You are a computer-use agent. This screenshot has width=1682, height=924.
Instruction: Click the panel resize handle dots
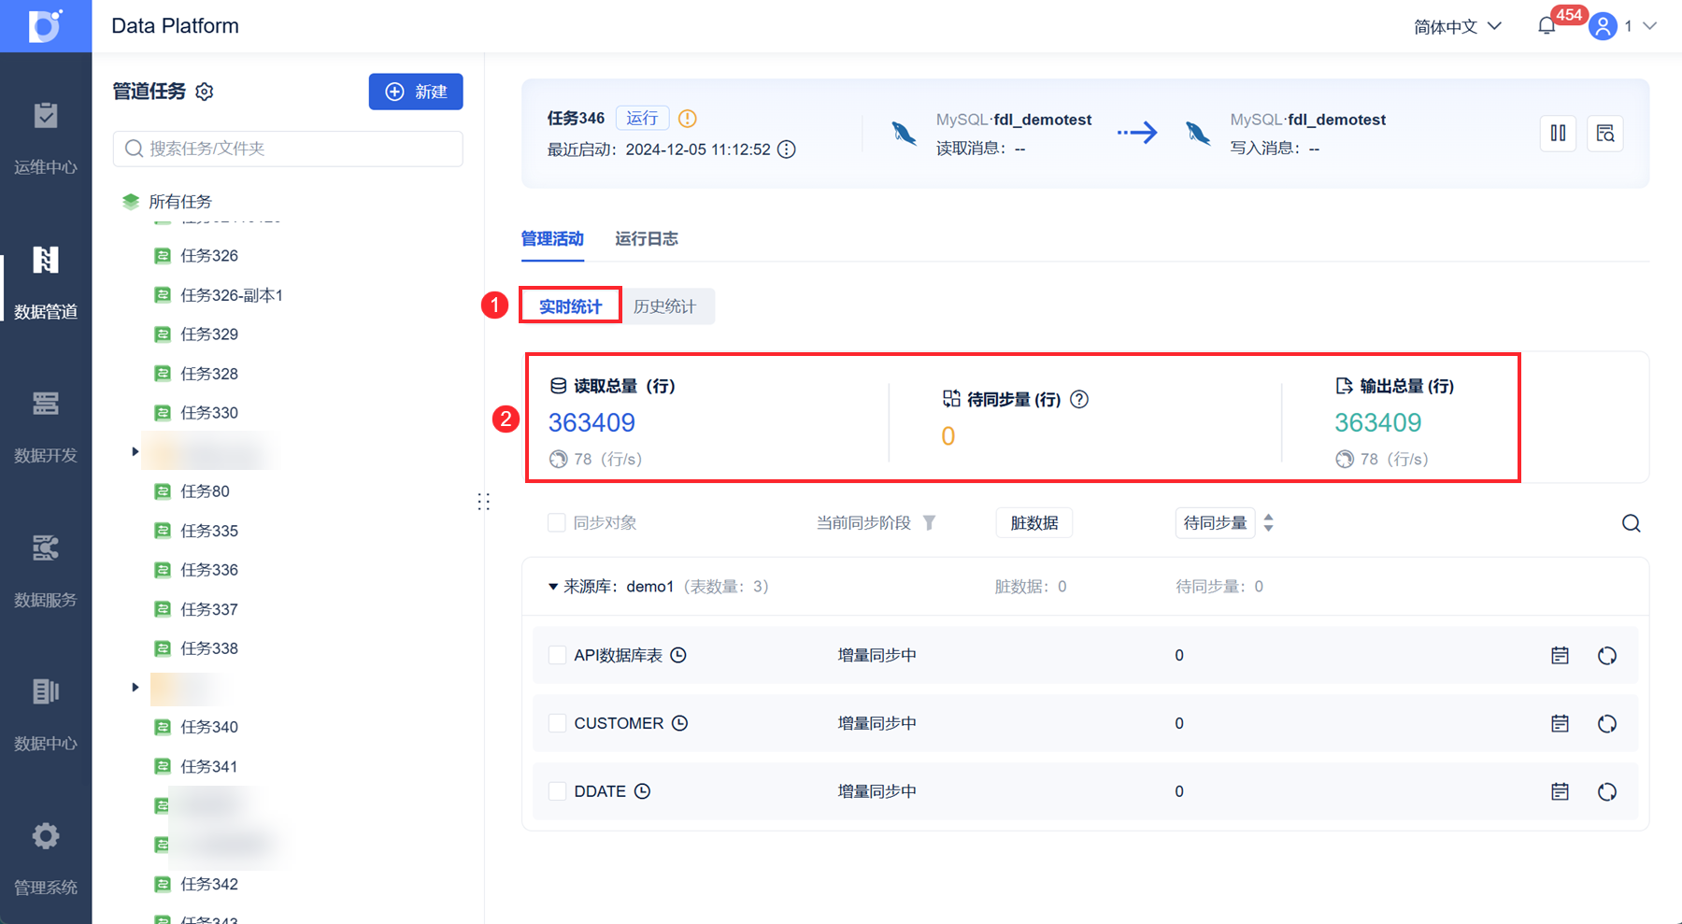(484, 502)
